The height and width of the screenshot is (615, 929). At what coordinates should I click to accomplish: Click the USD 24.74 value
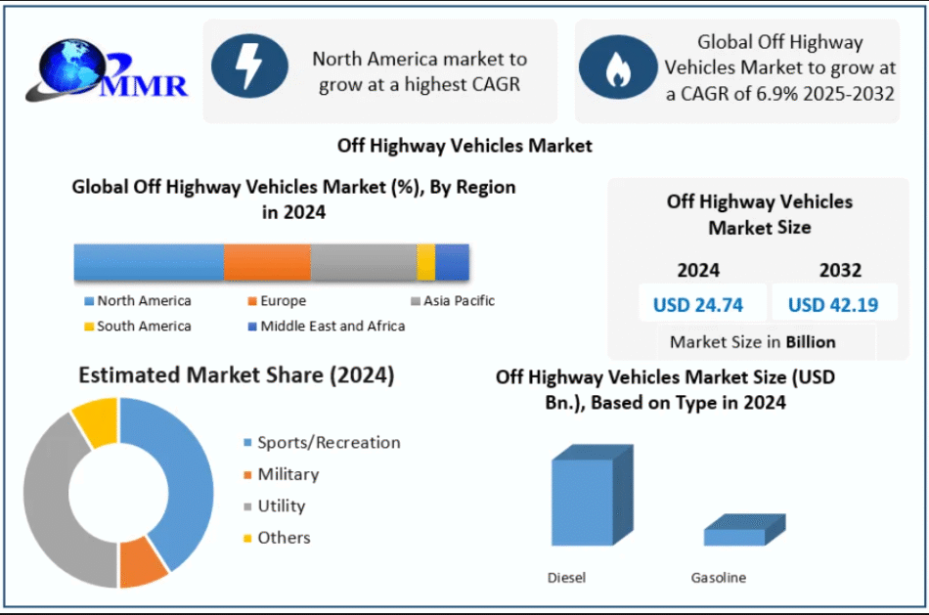pyautogui.click(x=698, y=304)
